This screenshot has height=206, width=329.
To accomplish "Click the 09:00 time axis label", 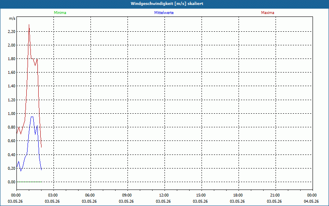I will (127, 195).
